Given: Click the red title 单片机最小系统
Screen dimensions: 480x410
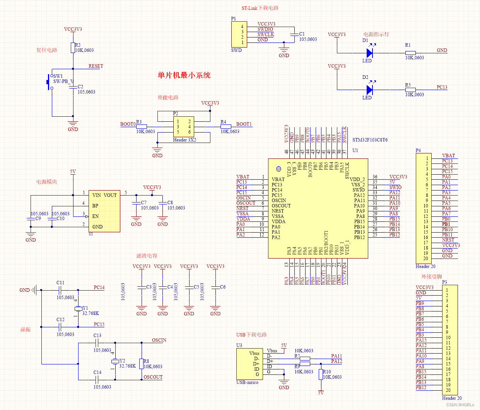Looking at the screenshot, I should tap(184, 75).
